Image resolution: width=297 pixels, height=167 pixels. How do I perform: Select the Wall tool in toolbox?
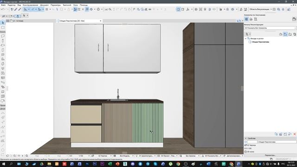[x=3, y=36]
